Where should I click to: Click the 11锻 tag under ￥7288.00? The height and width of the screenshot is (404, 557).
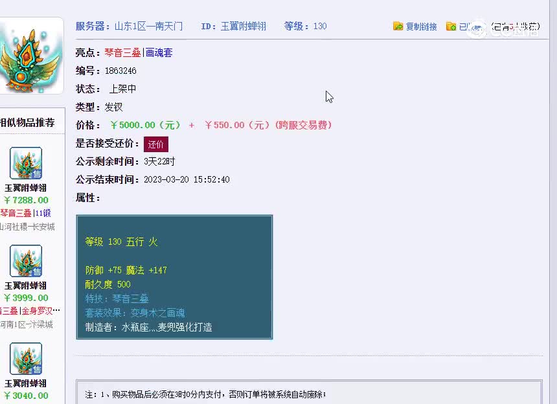(43, 213)
